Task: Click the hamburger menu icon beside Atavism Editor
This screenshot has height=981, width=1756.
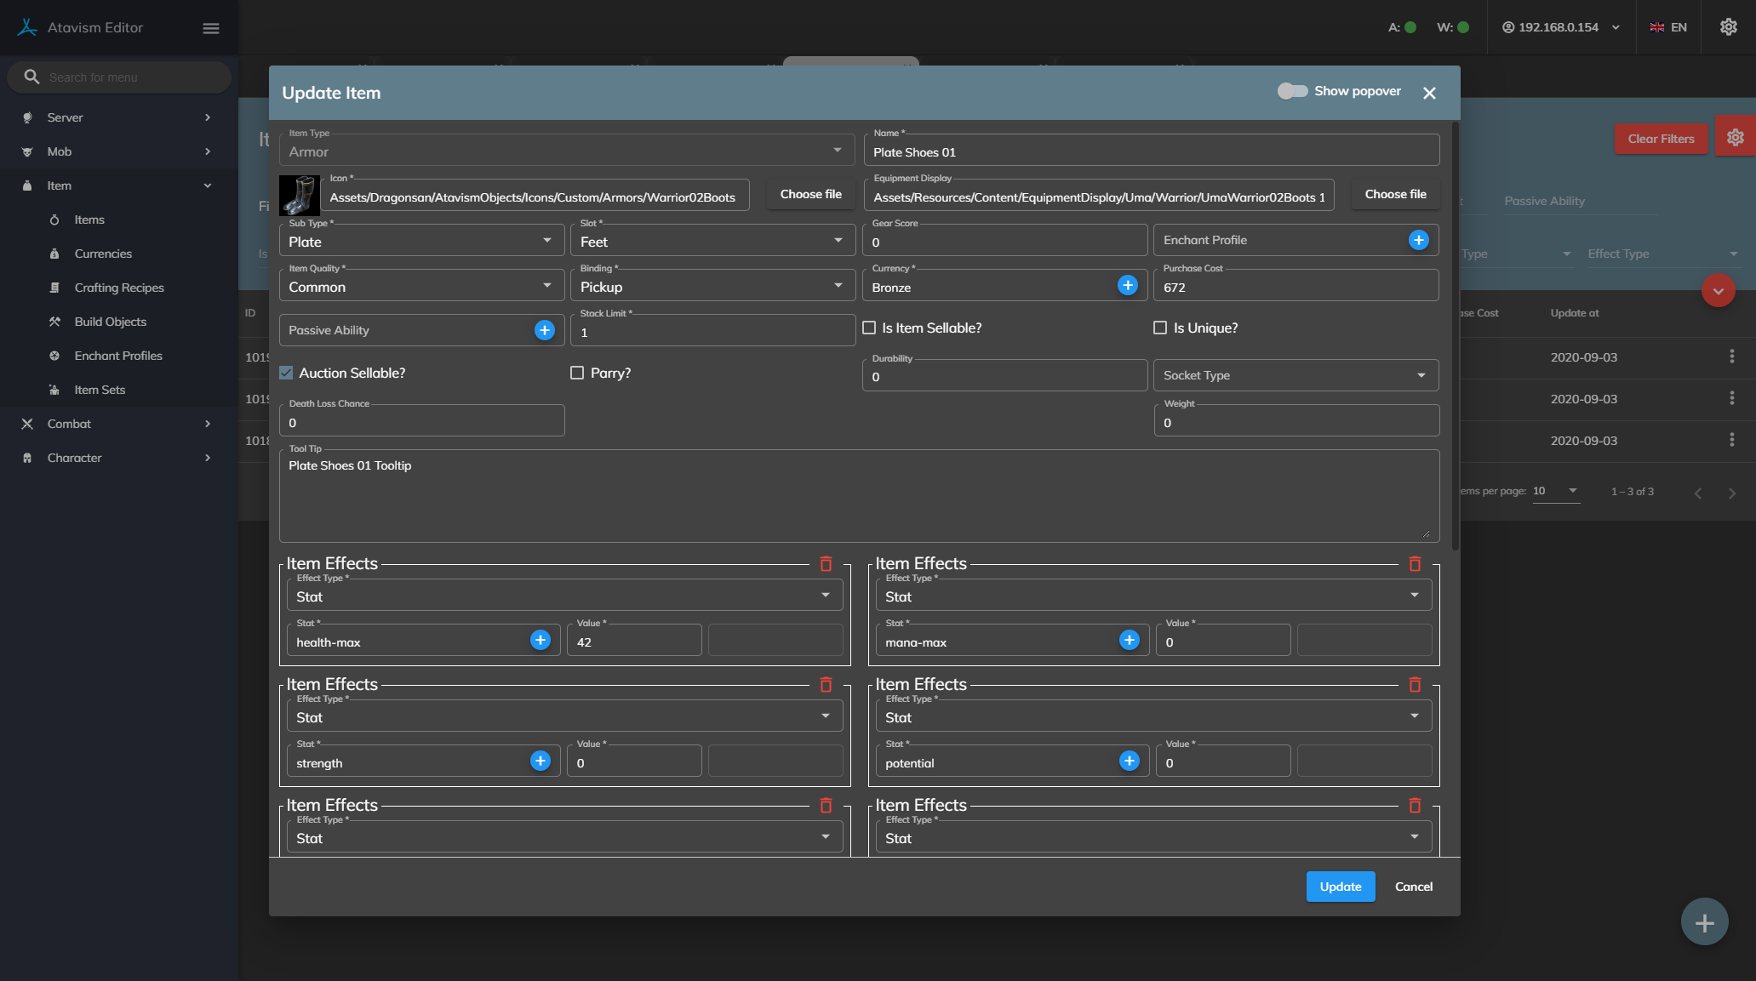Action: 211,28
